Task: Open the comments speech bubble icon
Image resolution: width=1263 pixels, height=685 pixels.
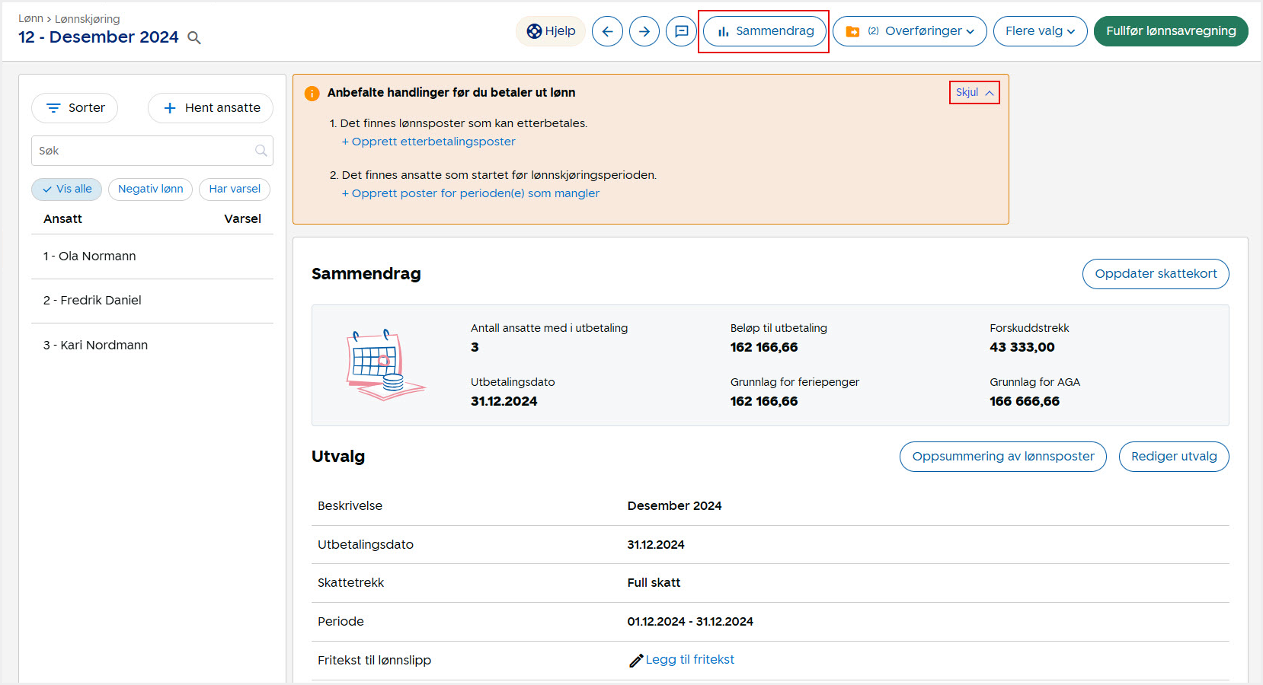Action: pos(682,31)
